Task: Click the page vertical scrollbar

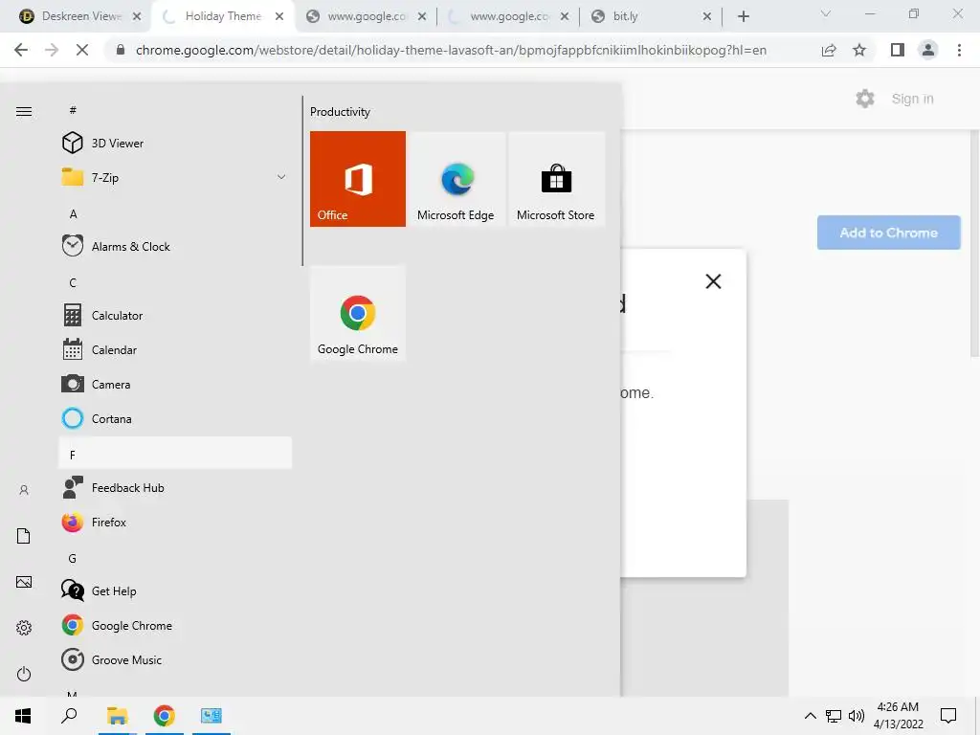Action: coord(975,244)
